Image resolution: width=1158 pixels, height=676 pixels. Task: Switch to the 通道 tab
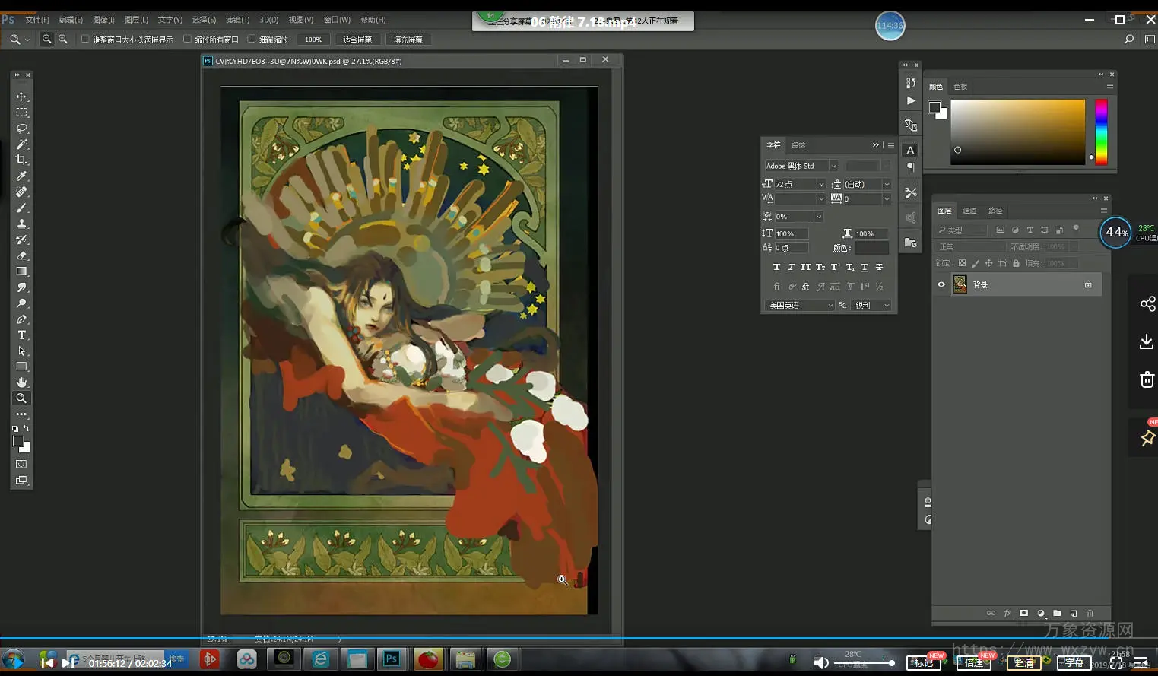[969, 211]
